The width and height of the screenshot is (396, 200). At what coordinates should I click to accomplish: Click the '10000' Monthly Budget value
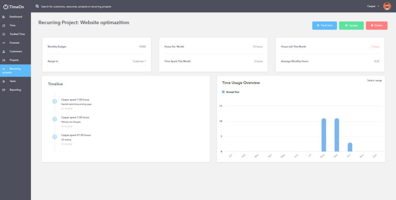tap(142, 47)
